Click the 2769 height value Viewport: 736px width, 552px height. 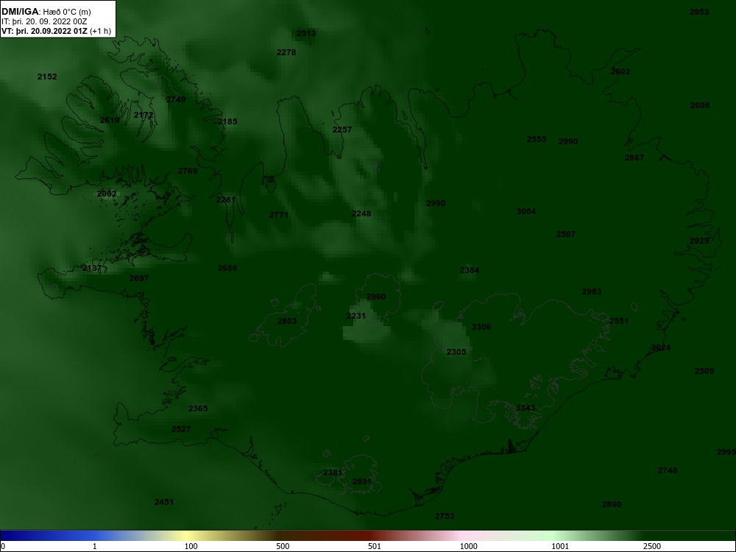(x=188, y=171)
